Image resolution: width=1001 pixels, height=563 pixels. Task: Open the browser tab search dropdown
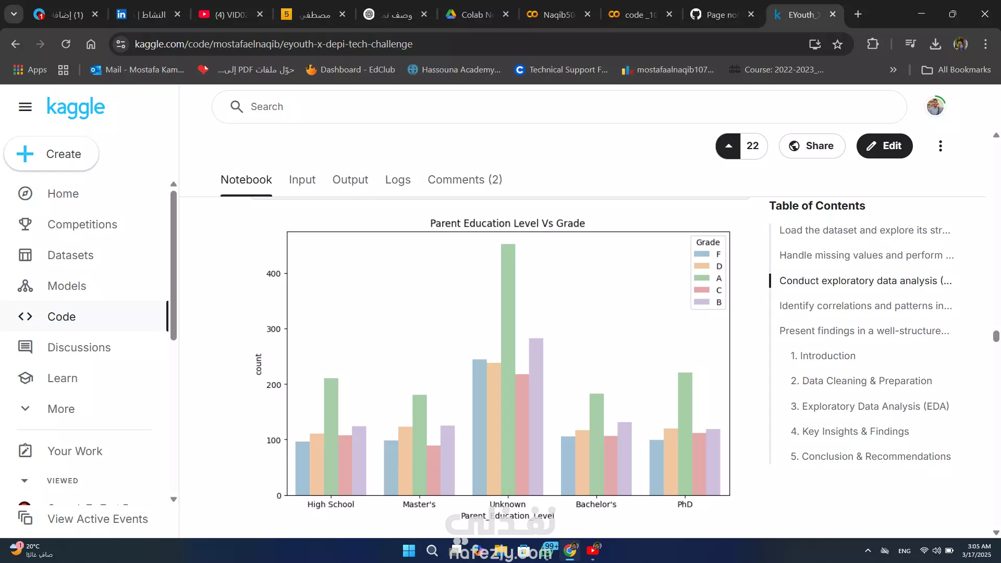tap(14, 14)
